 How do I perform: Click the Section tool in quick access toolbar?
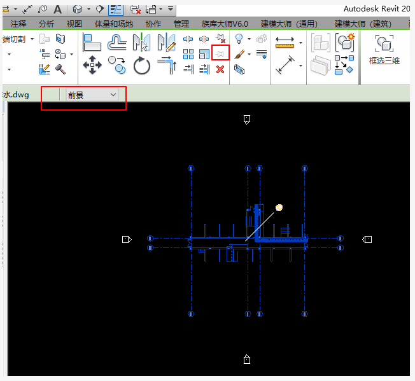100,10
